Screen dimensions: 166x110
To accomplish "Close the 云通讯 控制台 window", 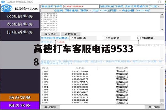I will tap(160, 2).
